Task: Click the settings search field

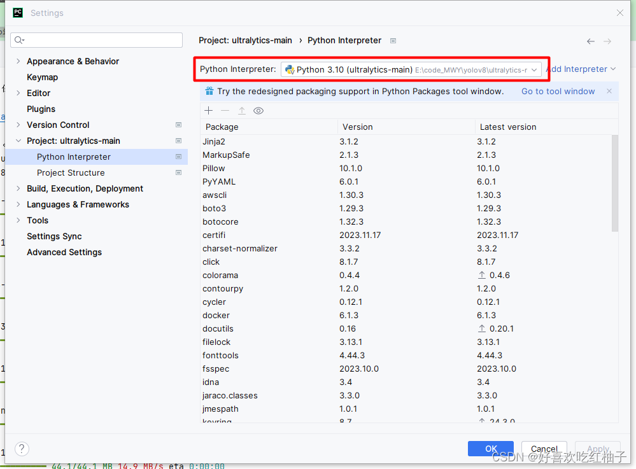Action: pos(97,39)
